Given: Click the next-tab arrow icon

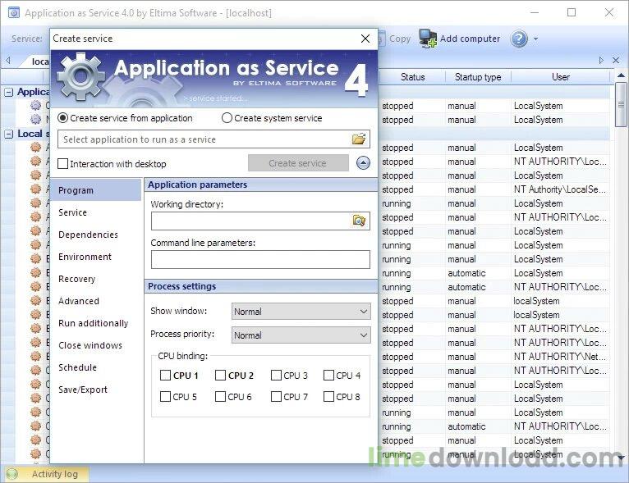Looking at the screenshot, I should 601,60.
